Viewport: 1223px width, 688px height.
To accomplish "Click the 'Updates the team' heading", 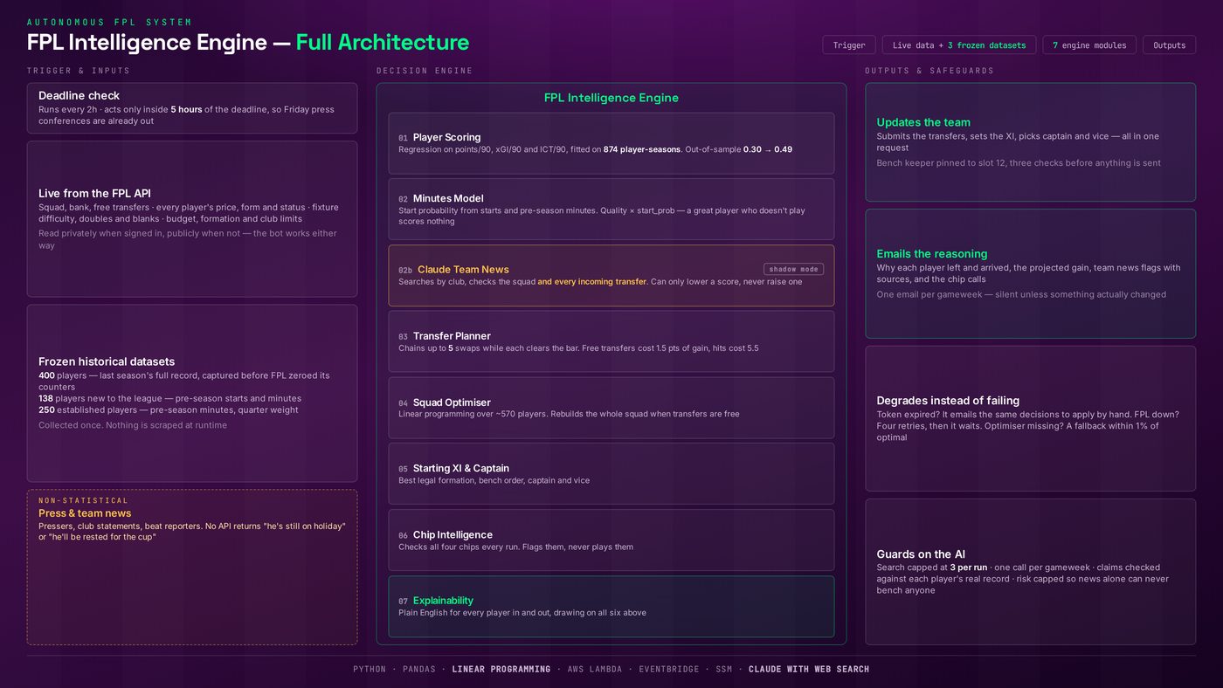I will [x=923, y=122].
